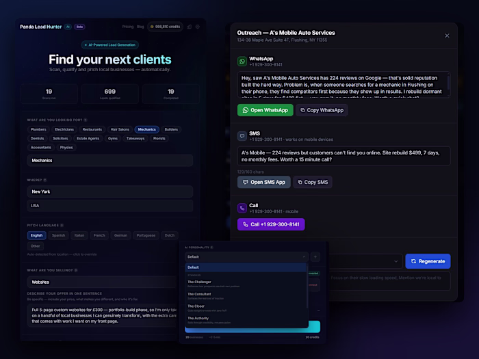
Task: Click the USA country field
Action: click(110, 206)
